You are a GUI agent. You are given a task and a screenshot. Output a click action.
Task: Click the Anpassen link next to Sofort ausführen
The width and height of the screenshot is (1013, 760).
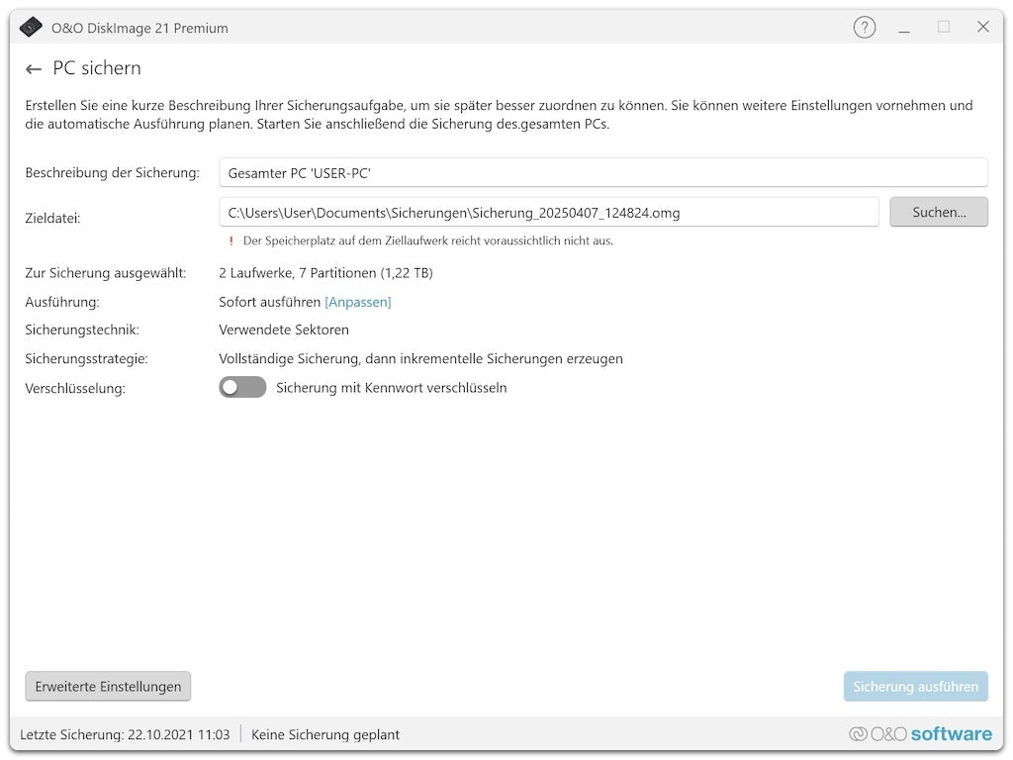tap(358, 302)
